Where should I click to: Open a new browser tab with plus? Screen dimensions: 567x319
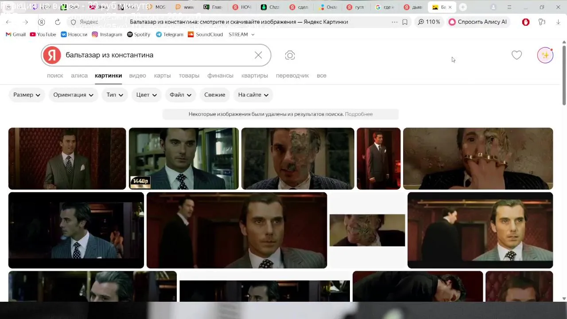tap(463, 7)
